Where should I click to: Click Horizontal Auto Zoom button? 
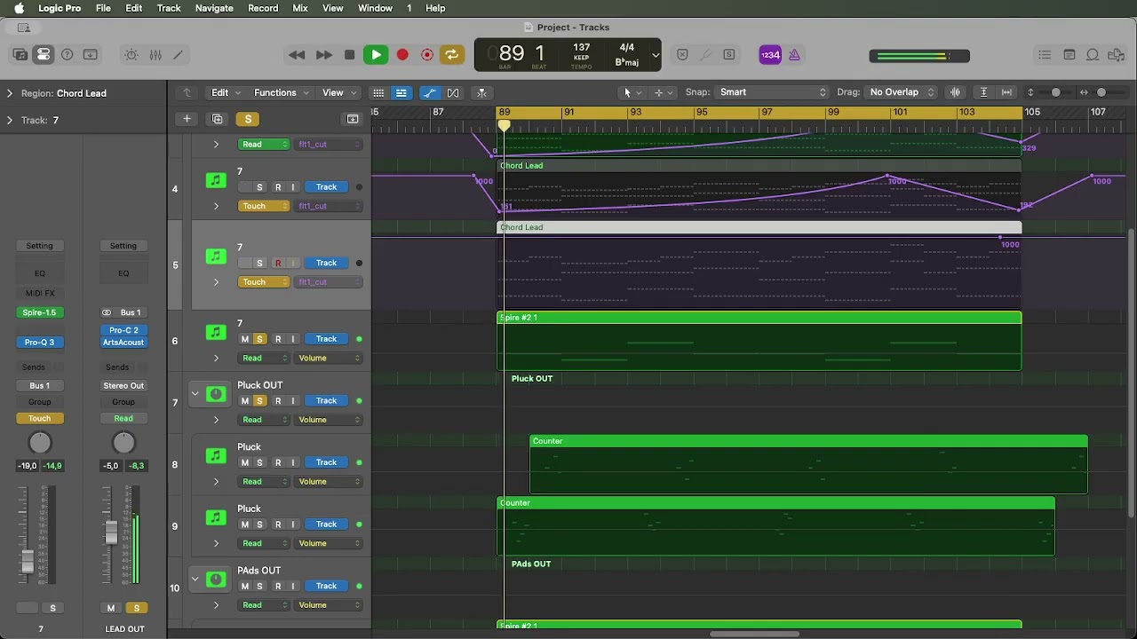(x=1006, y=92)
